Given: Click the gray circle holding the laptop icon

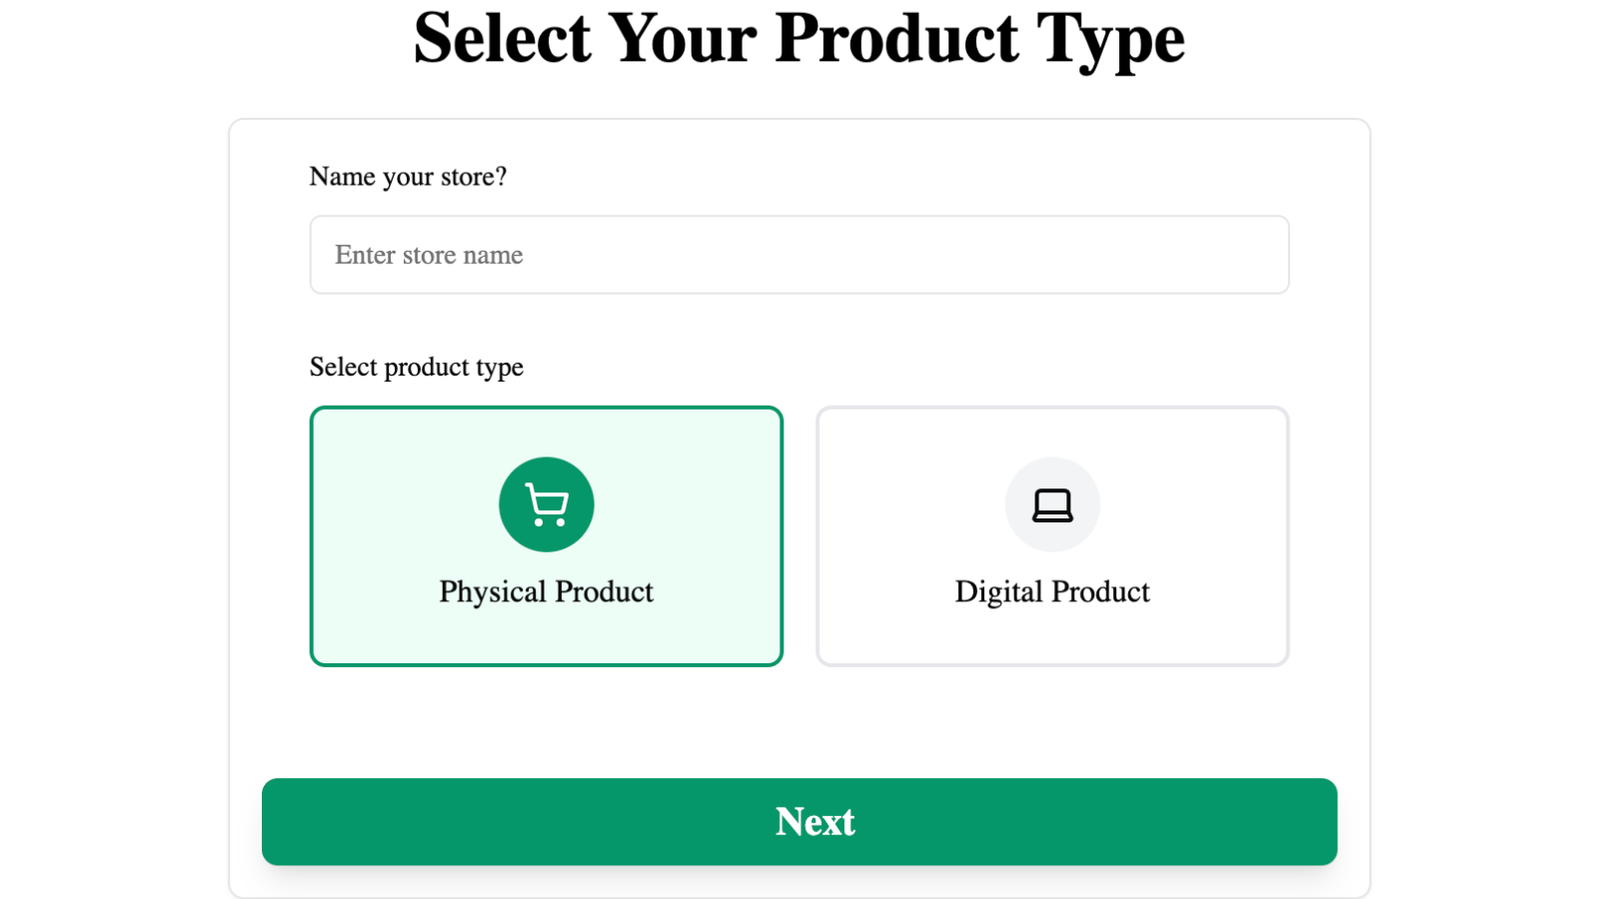Looking at the screenshot, I should point(1052,504).
